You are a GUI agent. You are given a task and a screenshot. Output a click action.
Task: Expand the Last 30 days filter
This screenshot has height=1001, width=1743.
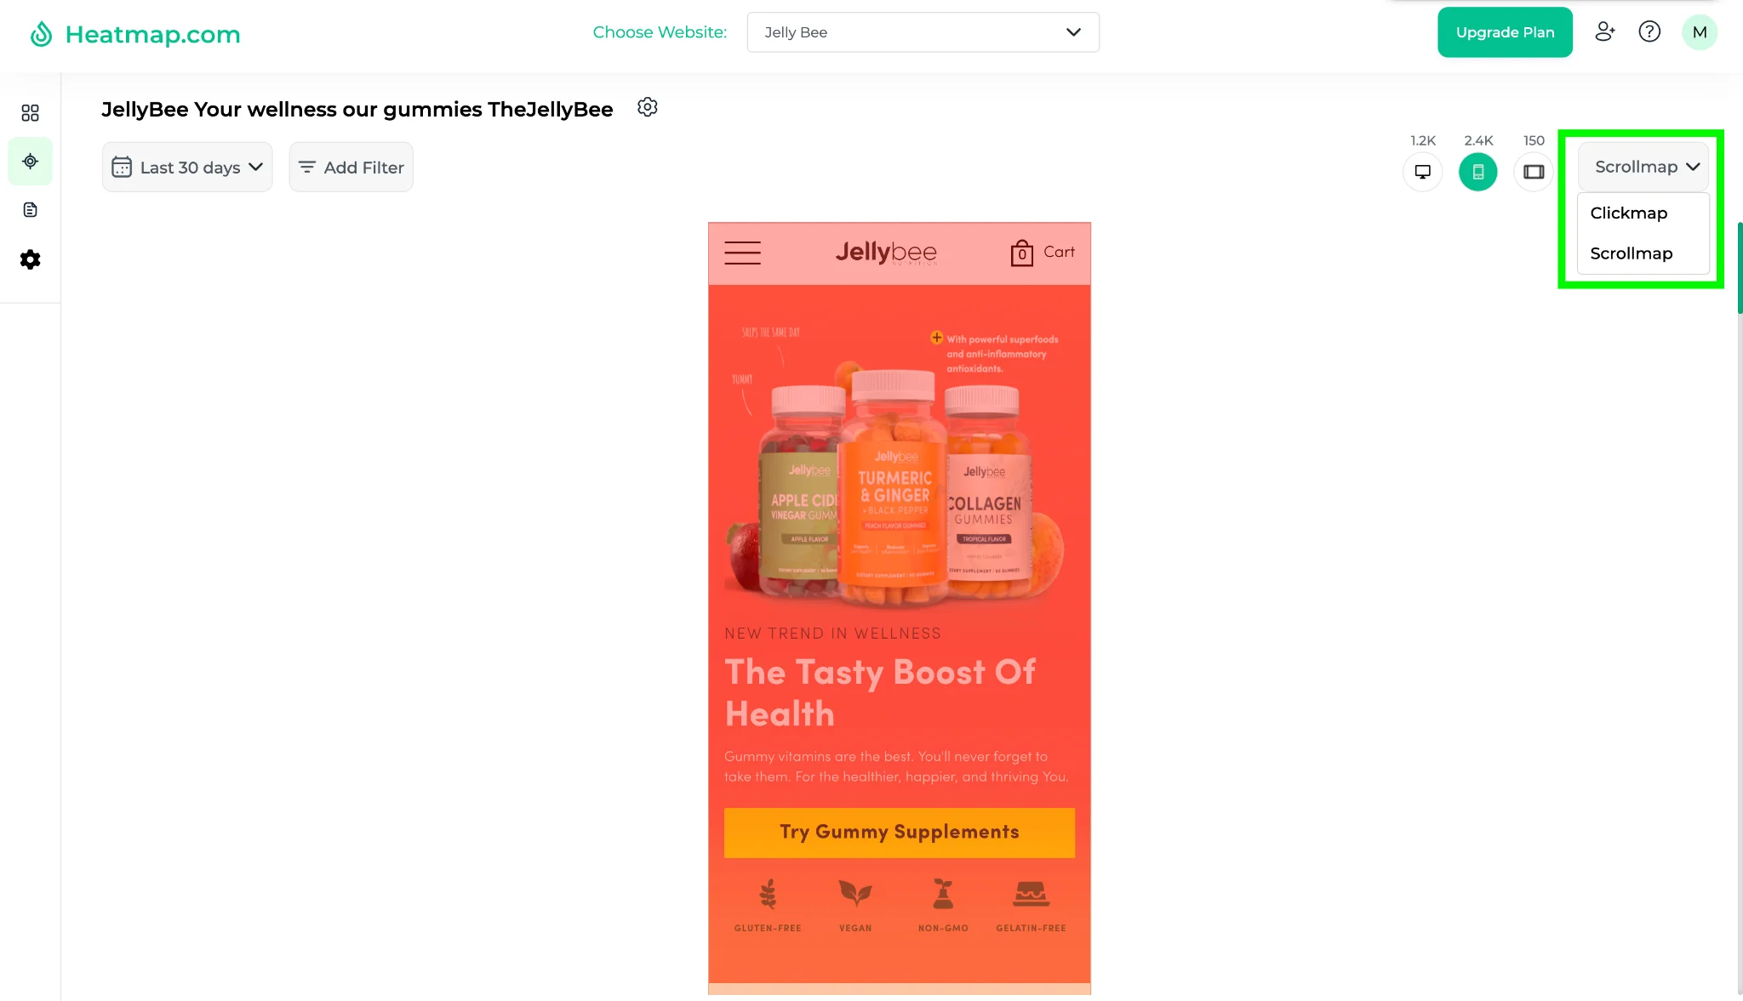(186, 168)
